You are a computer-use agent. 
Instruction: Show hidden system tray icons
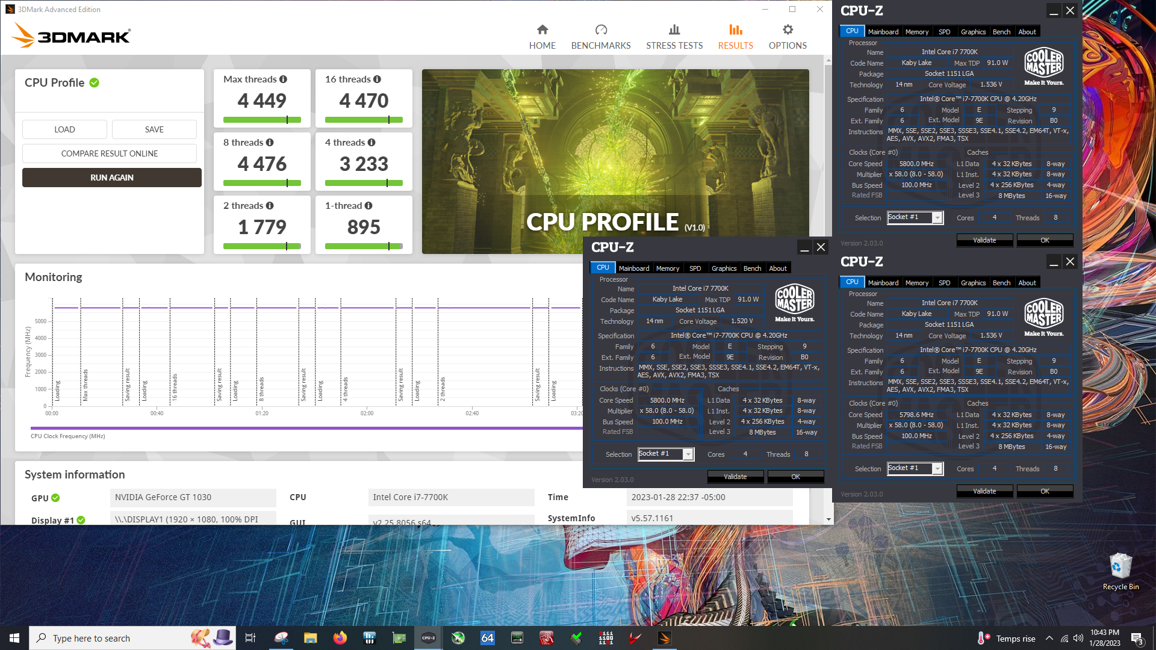click(1049, 638)
